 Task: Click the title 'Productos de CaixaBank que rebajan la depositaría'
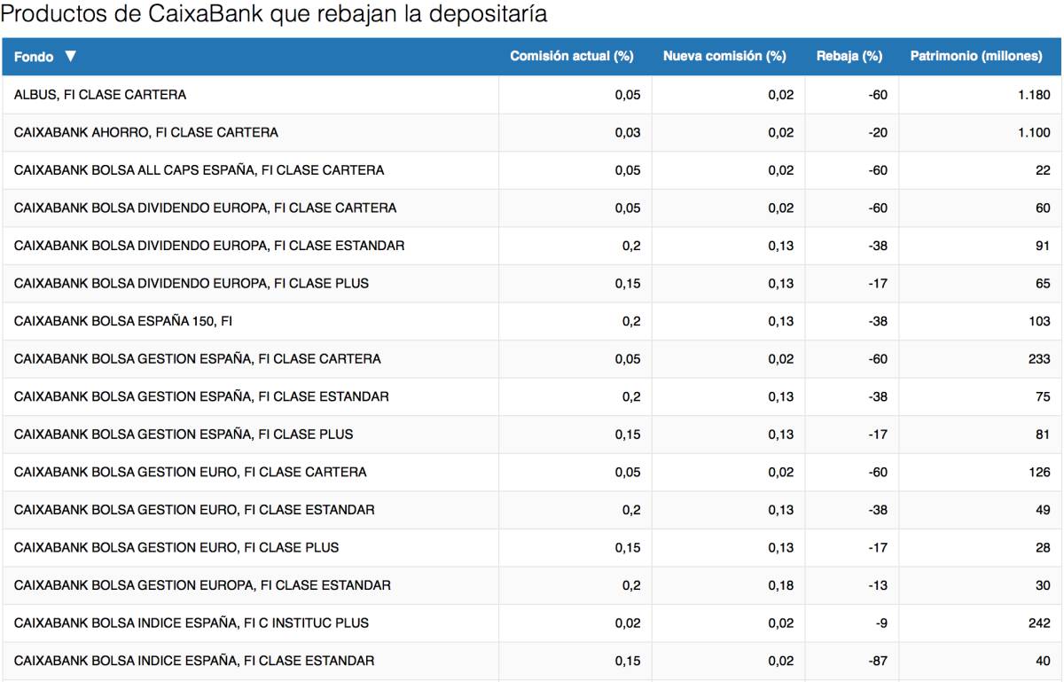tap(275, 15)
